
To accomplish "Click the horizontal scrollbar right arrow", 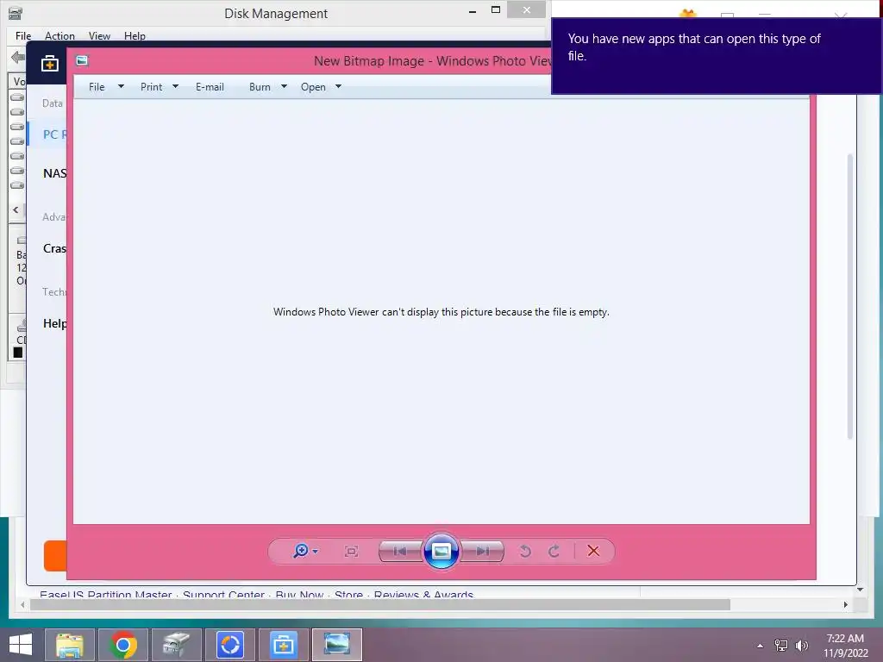I will (845, 604).
